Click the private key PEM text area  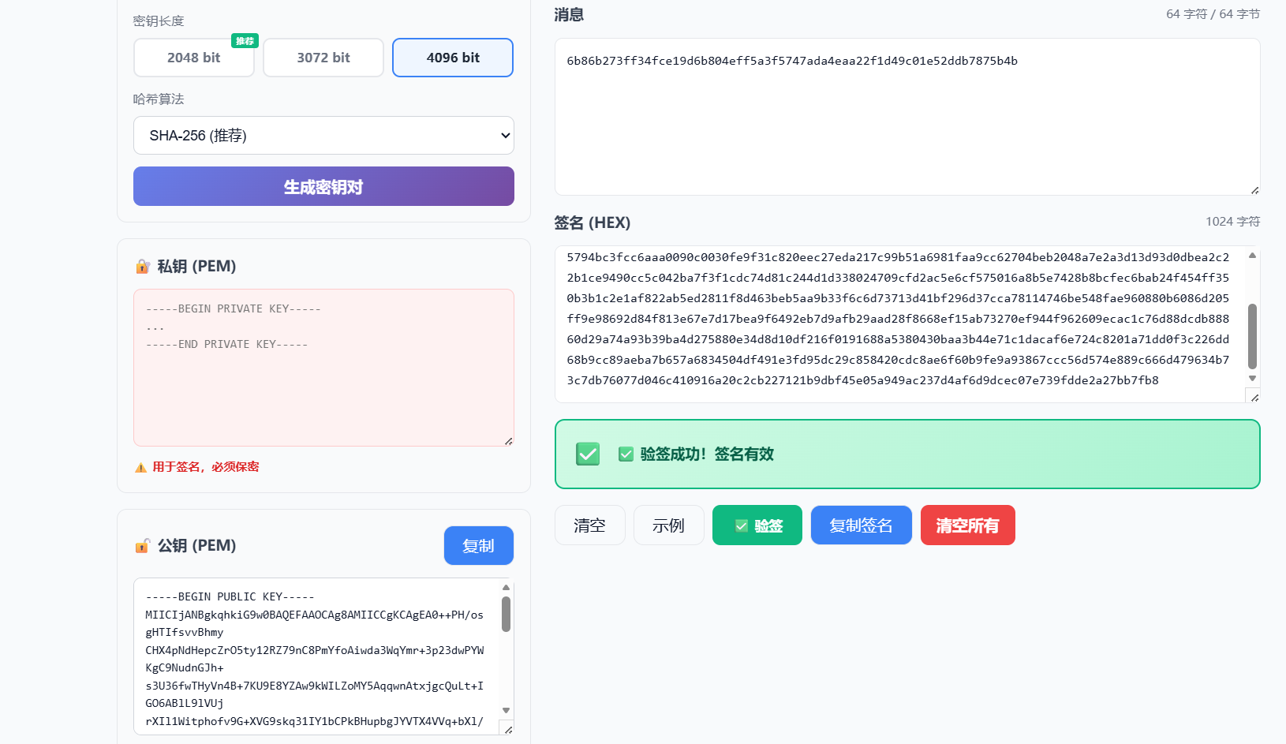click(323, 368)
